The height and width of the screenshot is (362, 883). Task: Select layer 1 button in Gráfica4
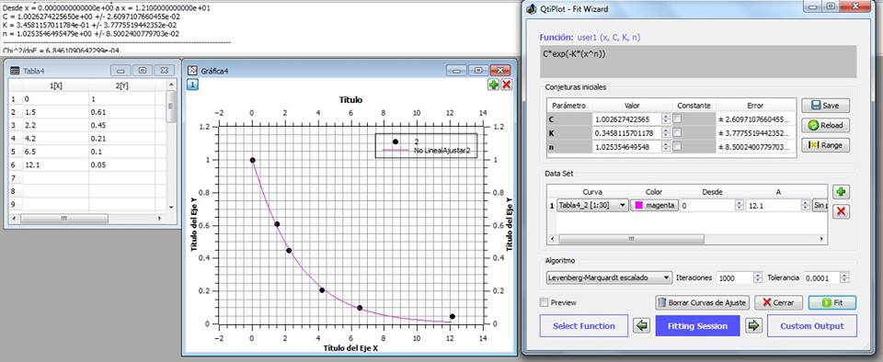192,85
